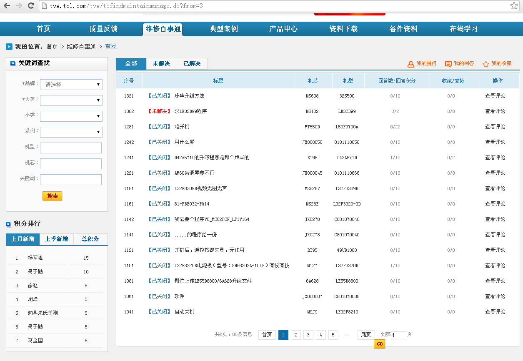
Task: Open the 我的收藏 link
Action: pyautogui.click(x=501, y=63)
